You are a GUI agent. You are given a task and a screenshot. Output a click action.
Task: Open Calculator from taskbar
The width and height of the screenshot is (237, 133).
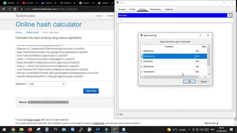(47, 130)
